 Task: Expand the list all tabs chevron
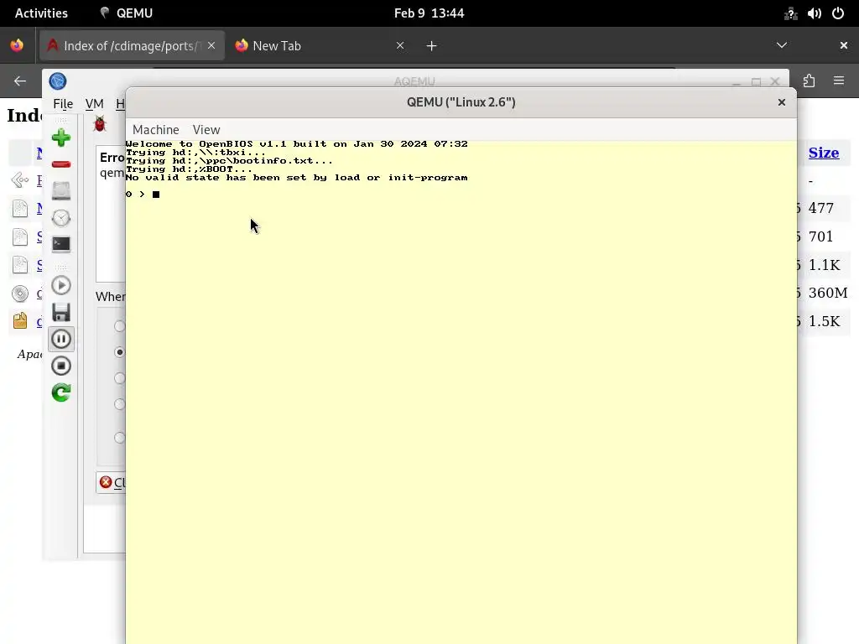click(782, 45)
